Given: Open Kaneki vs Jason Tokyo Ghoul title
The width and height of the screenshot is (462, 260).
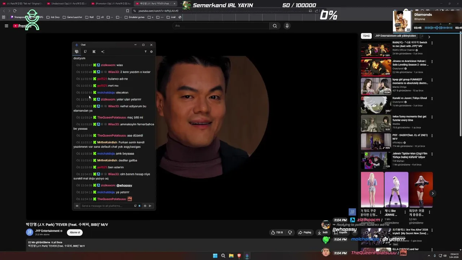Looking at the screenshot, I should (x=410, y=98).
